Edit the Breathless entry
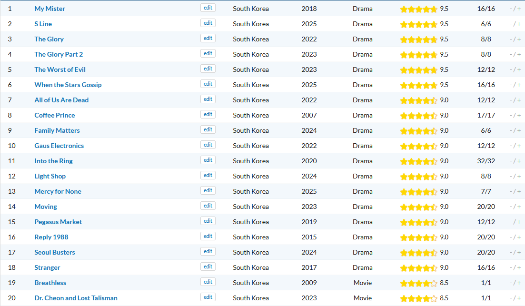This screenshot has width=525, height=306. tap(208, 282)
